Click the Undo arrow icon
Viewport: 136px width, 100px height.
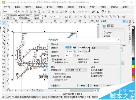(x=80, y=12)
